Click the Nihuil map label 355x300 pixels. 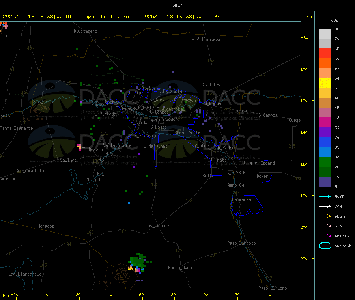click(93, 180)
